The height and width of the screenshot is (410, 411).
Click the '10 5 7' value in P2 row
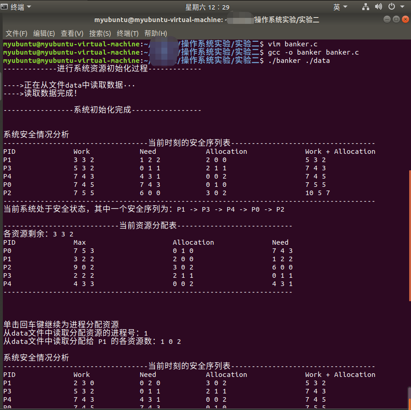[317, 193]
